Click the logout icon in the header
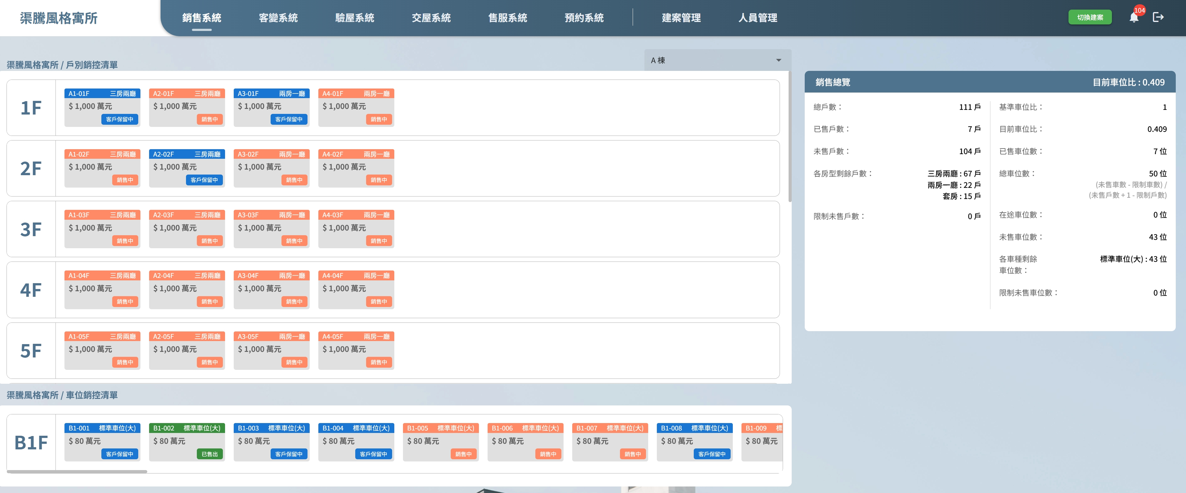Image resolution: width=1186 pixels, height=493 pixels. (x=1158, y=17)
